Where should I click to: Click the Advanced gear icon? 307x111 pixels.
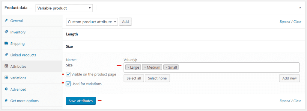pyautogui.click(x=6, y=89)
